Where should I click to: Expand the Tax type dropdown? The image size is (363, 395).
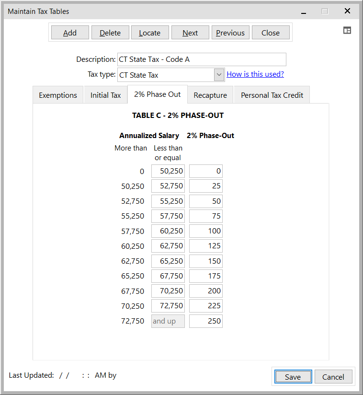point(219,75)
